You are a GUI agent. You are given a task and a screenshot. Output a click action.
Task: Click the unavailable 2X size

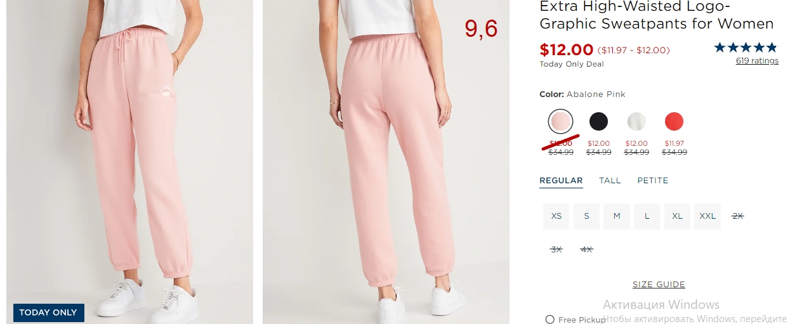point(737,216)
